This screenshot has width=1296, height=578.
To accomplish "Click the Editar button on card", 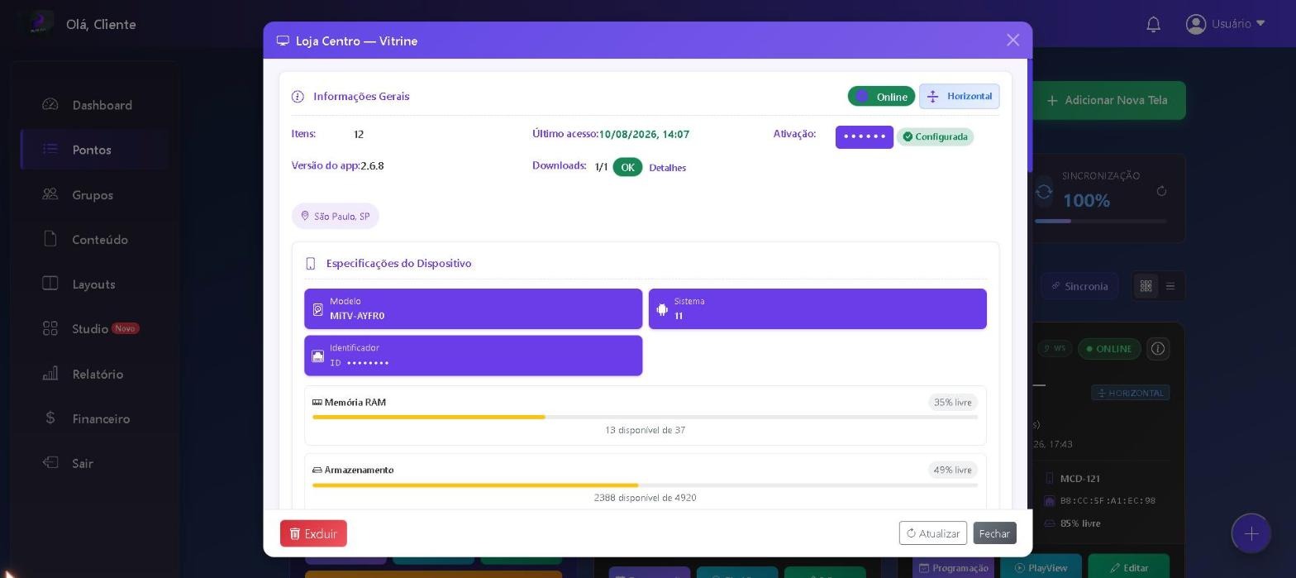I will (x=1128, y=567).
